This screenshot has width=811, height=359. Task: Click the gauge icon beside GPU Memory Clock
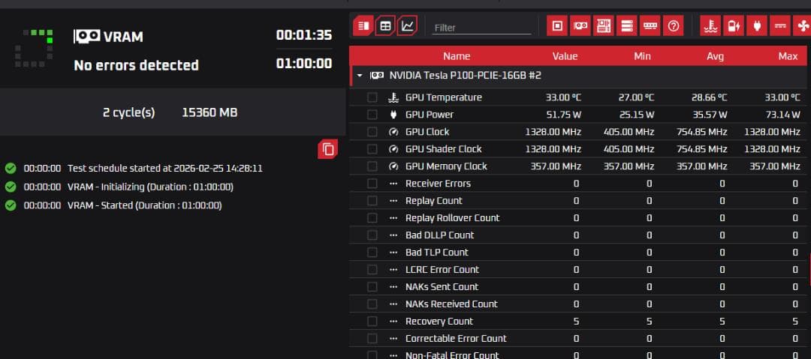click(x=393, y=166)
